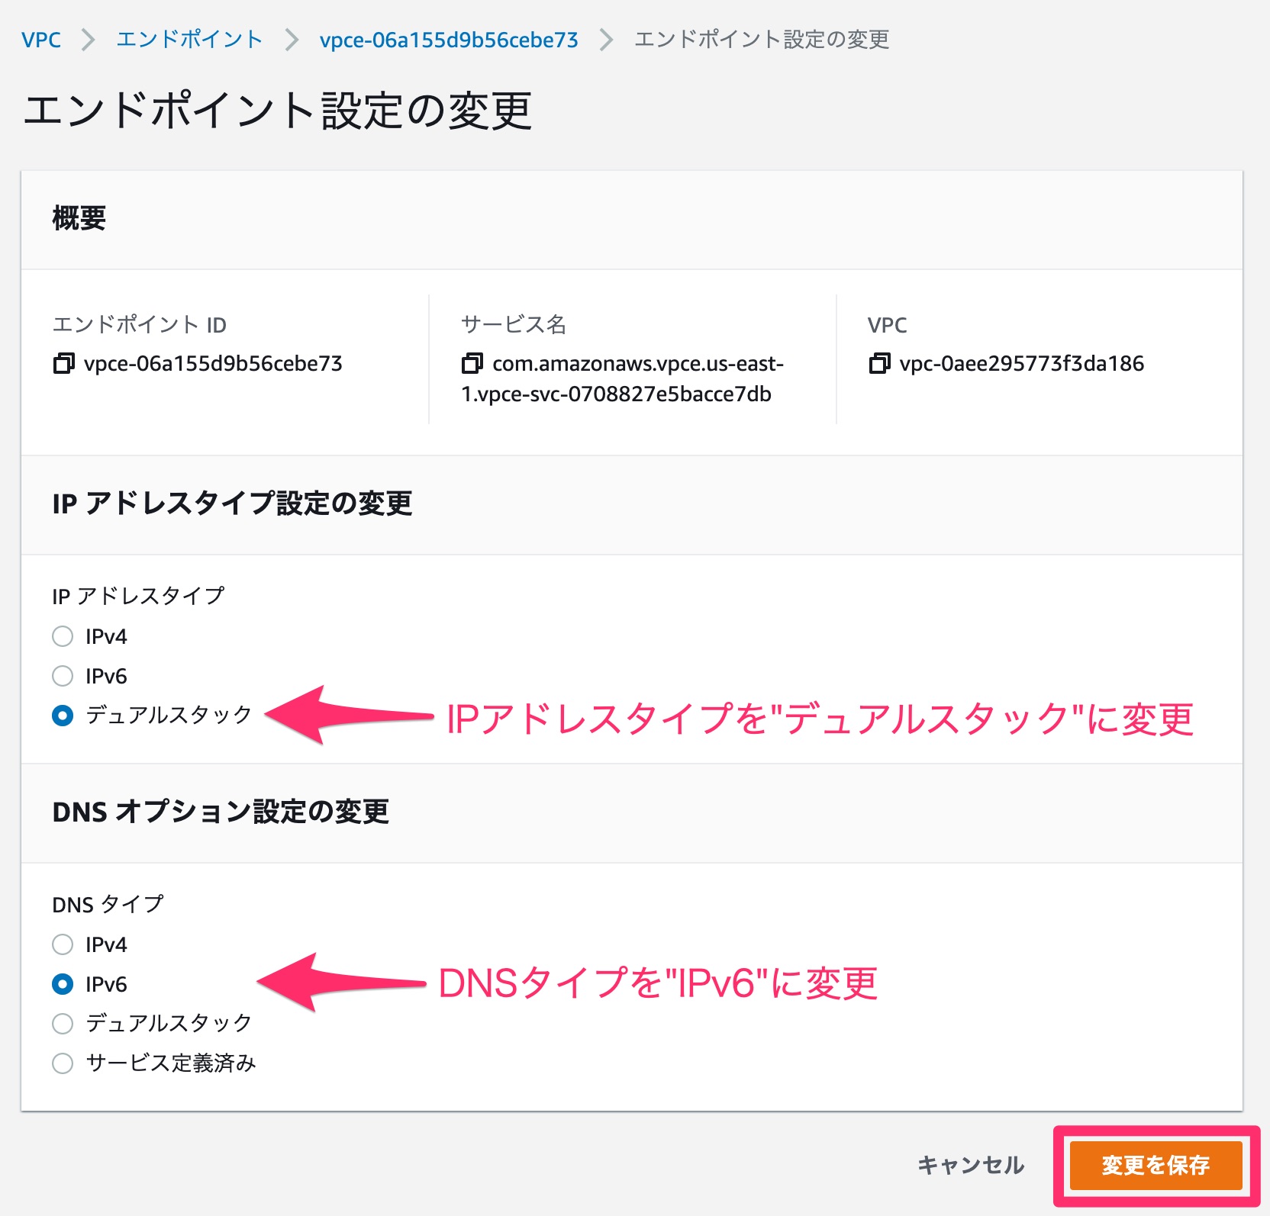Click the エンドポイント設定の変更 breadcrumb text

click(x=760, y=40)
